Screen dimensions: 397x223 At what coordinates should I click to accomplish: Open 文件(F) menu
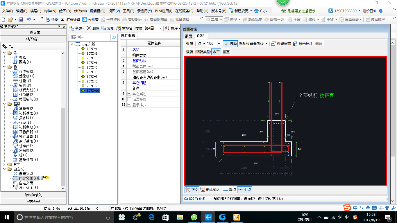click(x=8, y=11)
